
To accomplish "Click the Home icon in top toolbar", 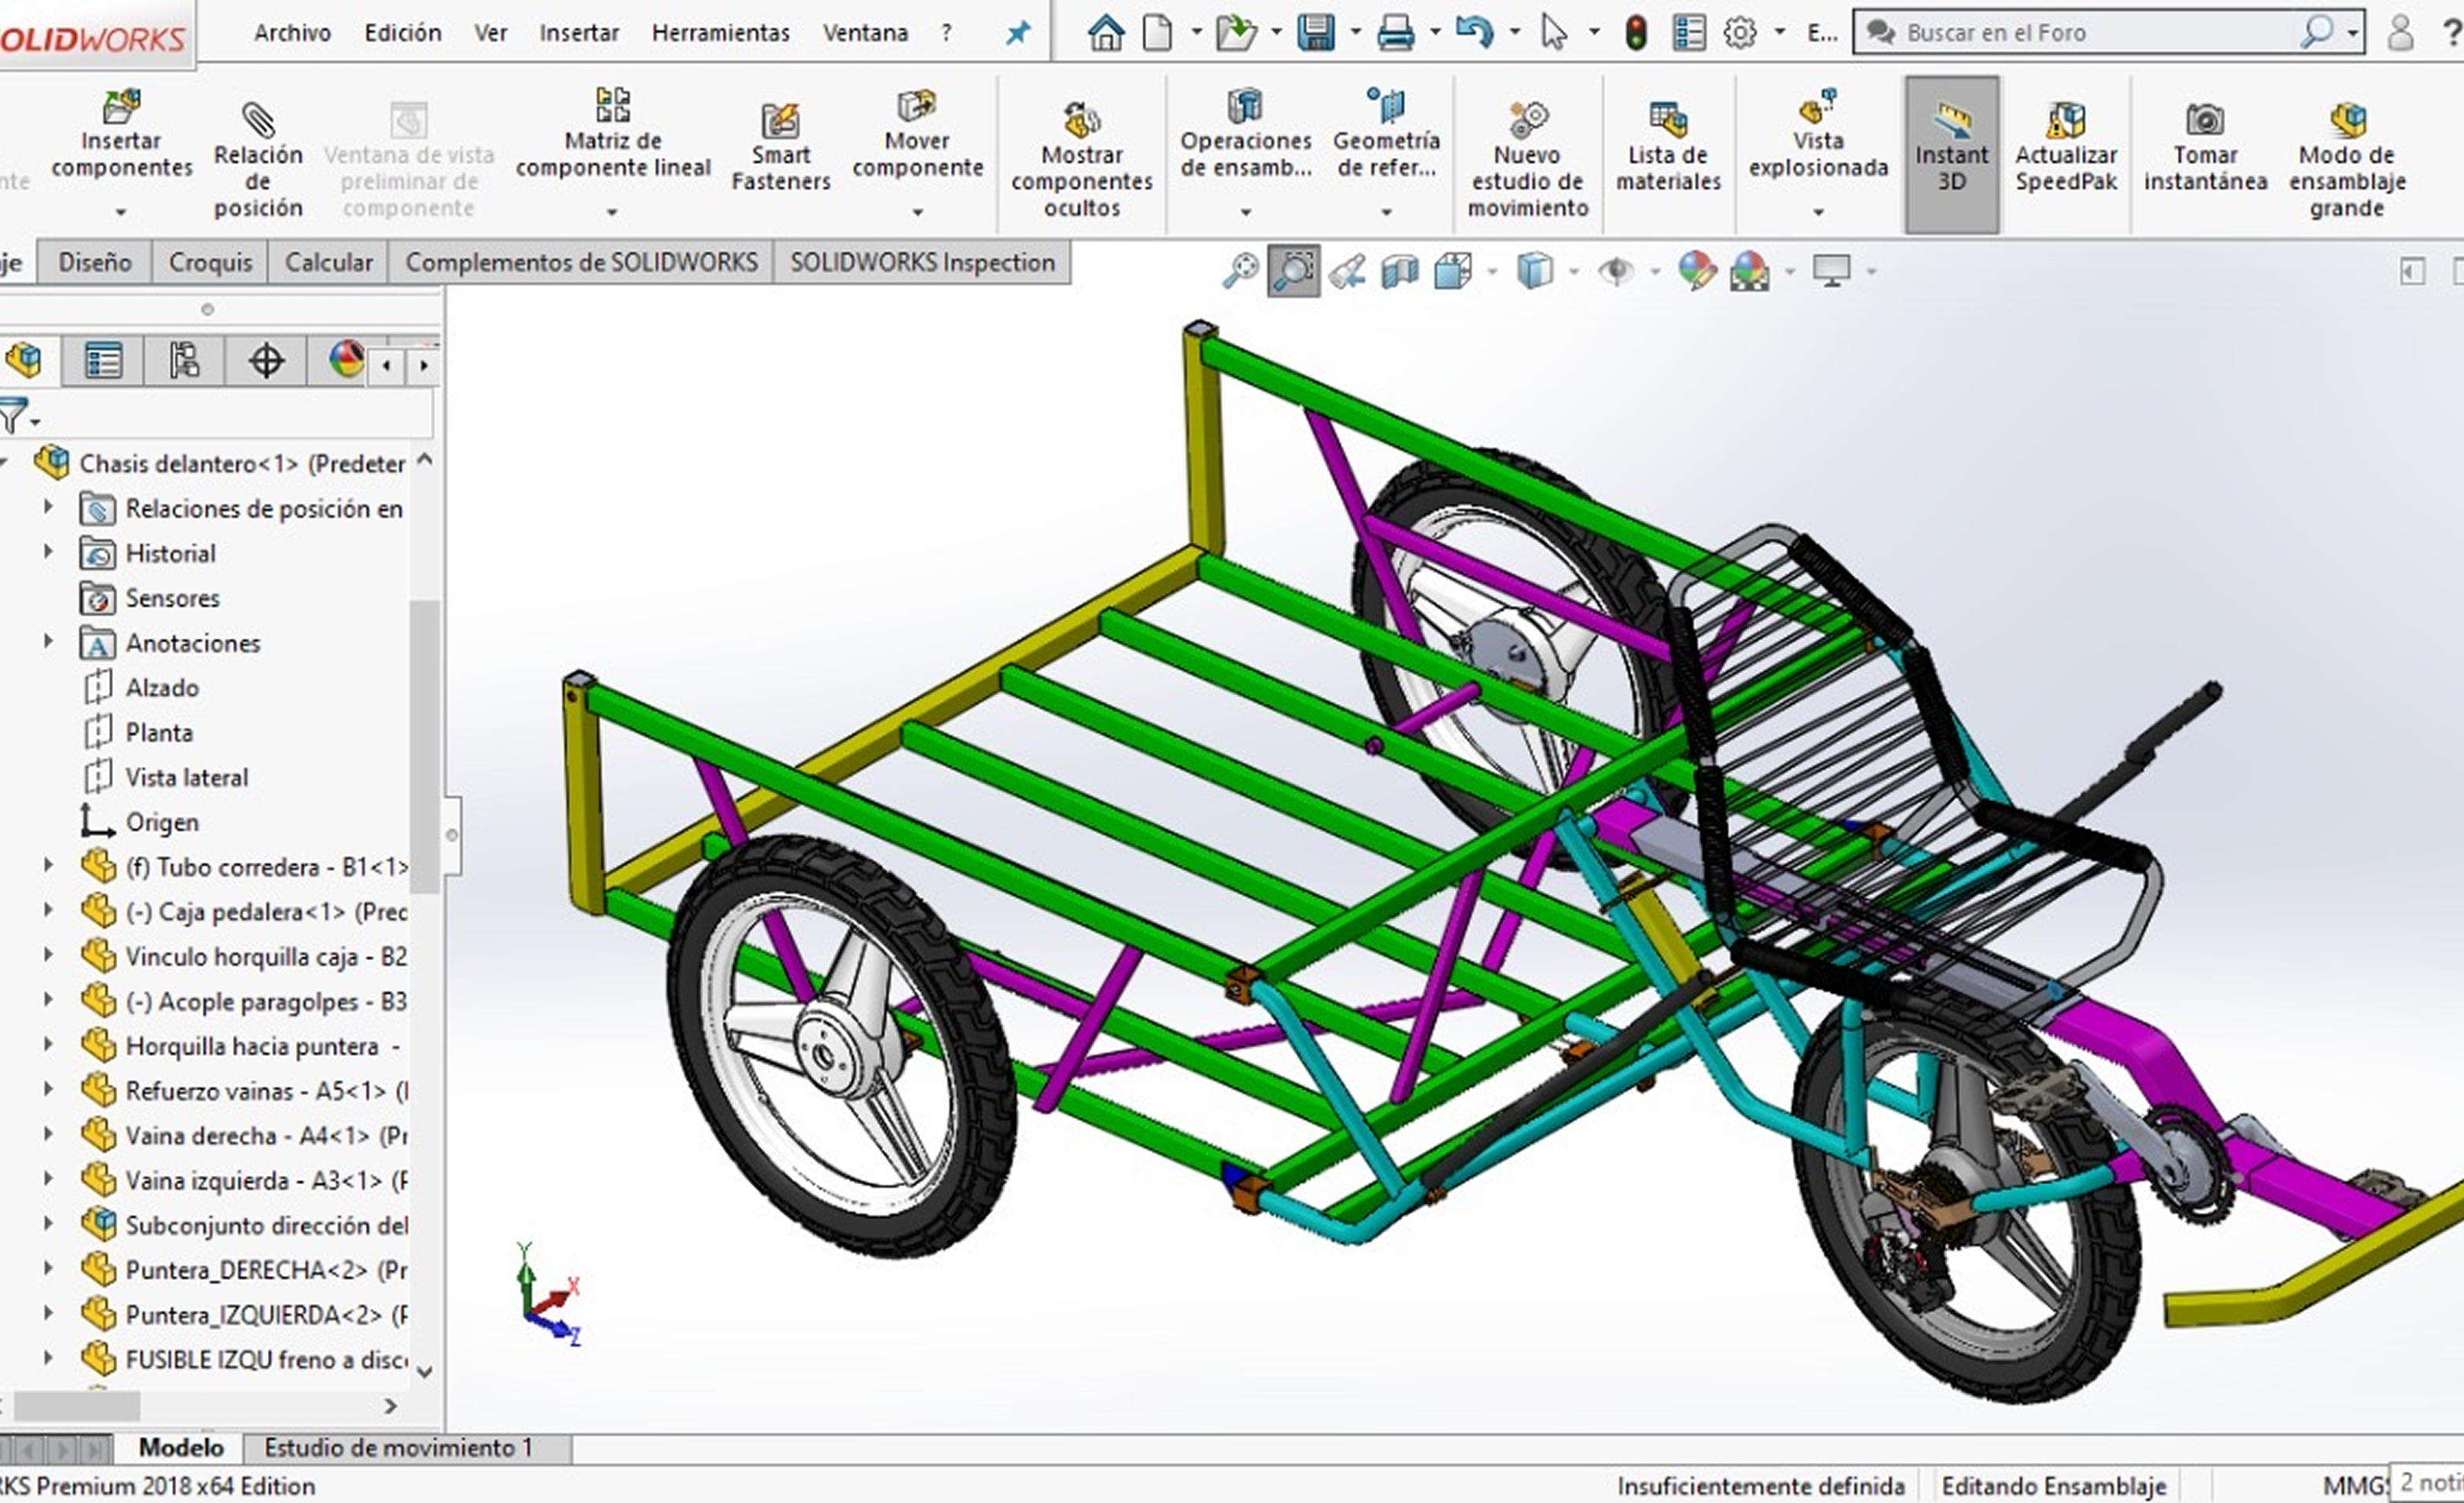I will (1105, 33).
